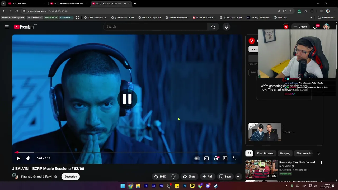338x190 pixels.
Task: Open the YouTube guide hamburger menu
Action: 7,27
